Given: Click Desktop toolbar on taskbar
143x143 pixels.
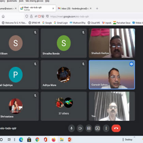Looking at the screenshot, I should (x=129, y=140).
